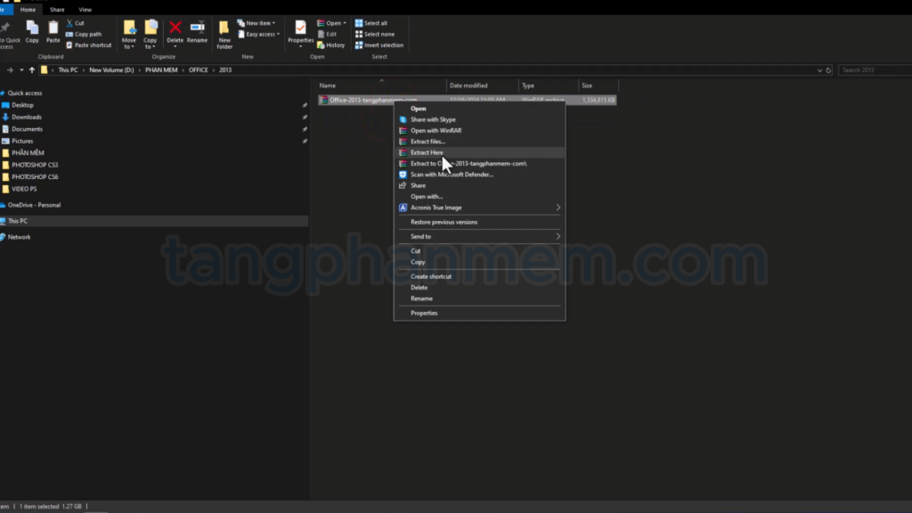Select Network in navigation pane
Viewport: 912px width, 513px height.
20,237
